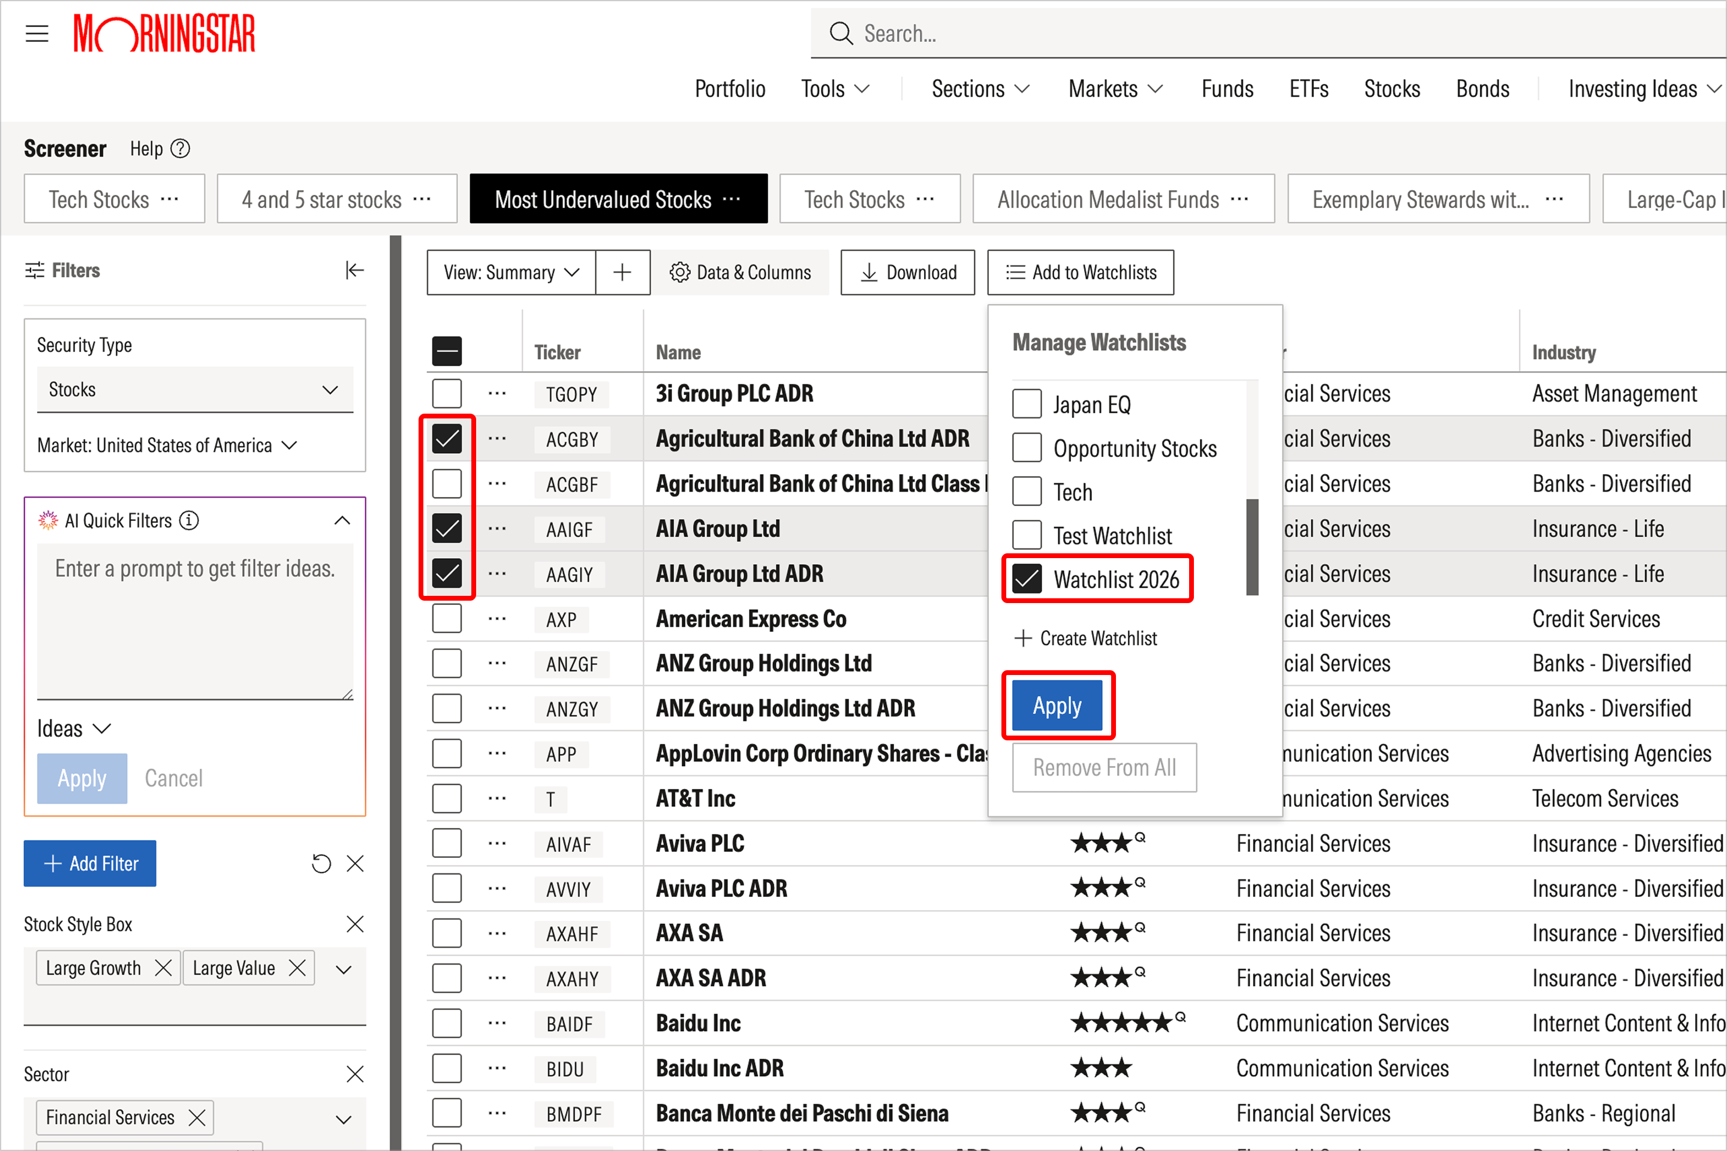The height and width of the screenshot is (1151, 1727).
Task: Remove the Sector filter
Action: click(x=356, y=1075)
